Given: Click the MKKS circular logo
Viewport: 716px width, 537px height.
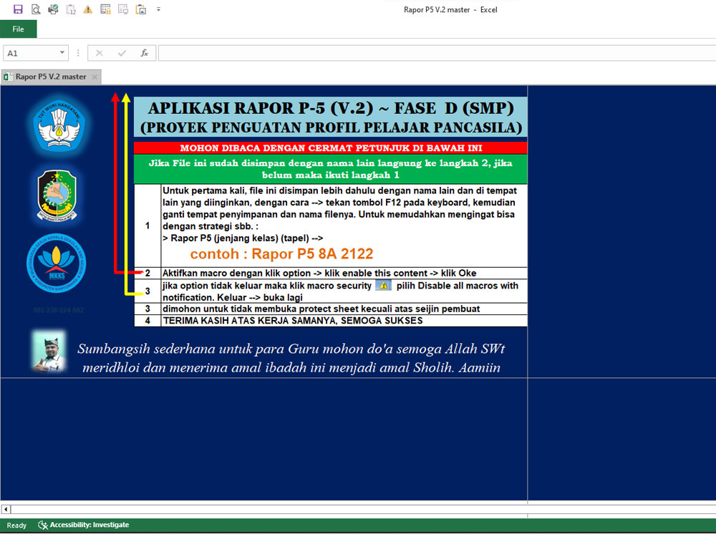Looking at the screenshot, I should [x=56, y=263].
